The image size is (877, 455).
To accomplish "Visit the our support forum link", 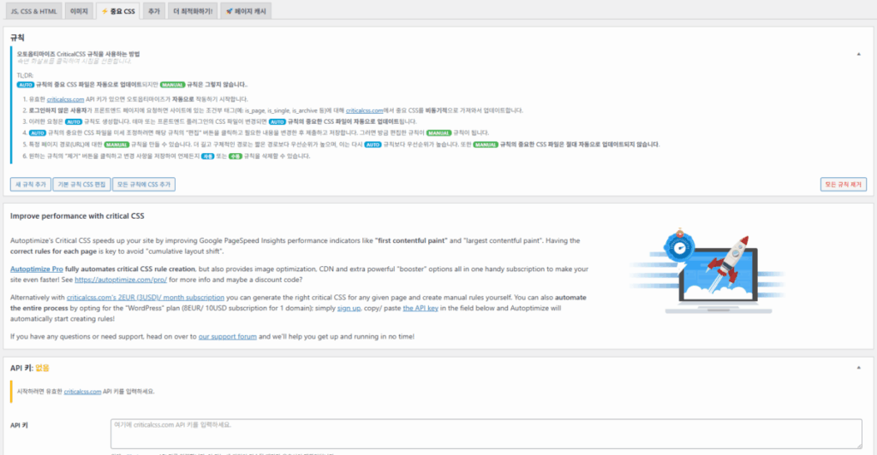I will (x=227, y=337).
